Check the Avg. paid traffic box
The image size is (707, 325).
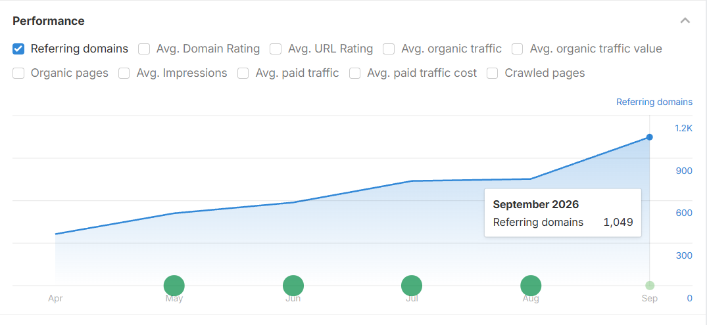[243, 73]
